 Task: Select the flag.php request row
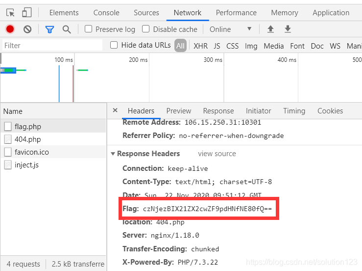pyautogui.click(x=53, y=127)
